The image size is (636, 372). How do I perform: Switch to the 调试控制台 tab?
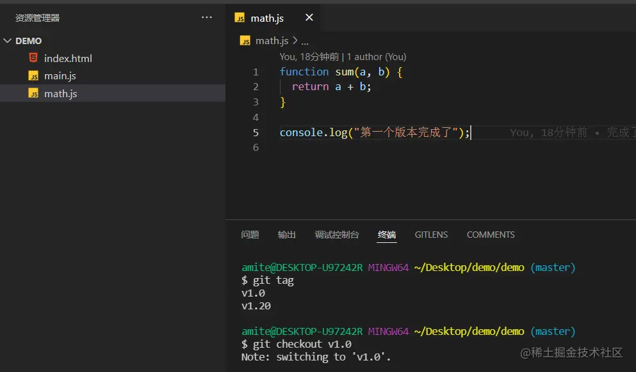(x=337, y=235)
